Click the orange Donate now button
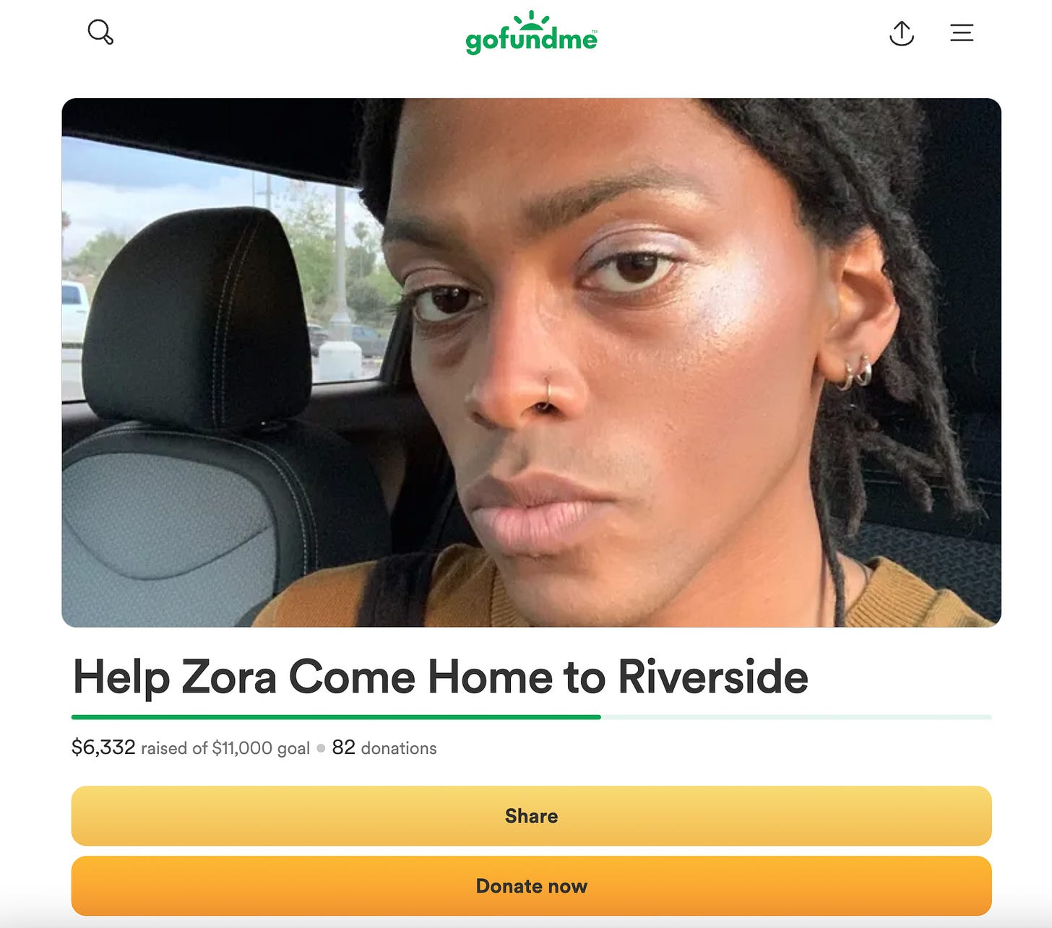1052x928 pixels. coord(531,886)
